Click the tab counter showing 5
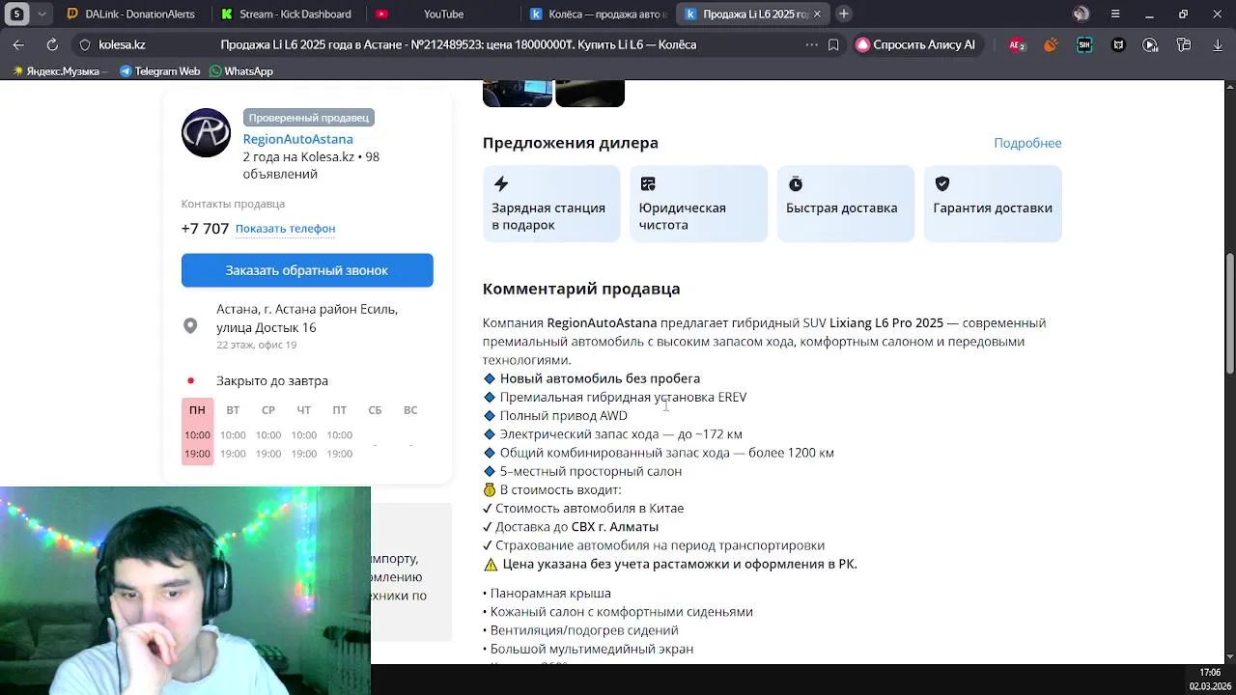The height and width of the screenshot is (695, 1236). [17, 14]
